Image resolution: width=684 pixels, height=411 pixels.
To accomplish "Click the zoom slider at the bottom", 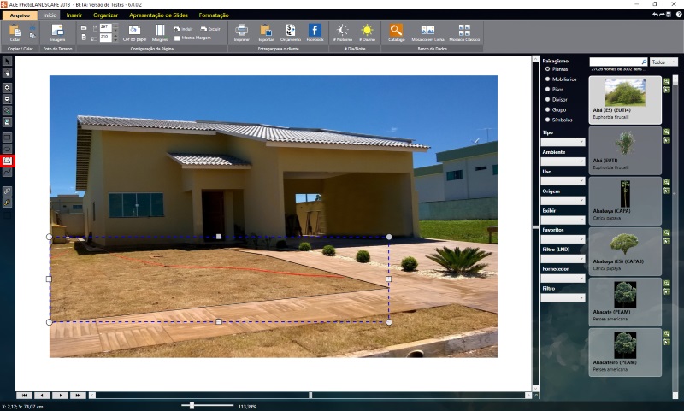I will coord(193,404).
